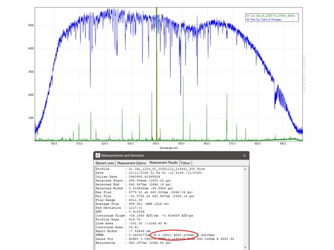Click the dialog's title bar application icon

tap(97, 155)
